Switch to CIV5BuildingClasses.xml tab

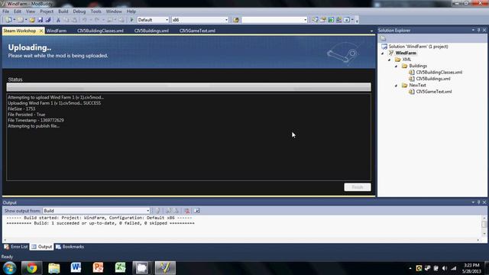click(x=100, y=31)
